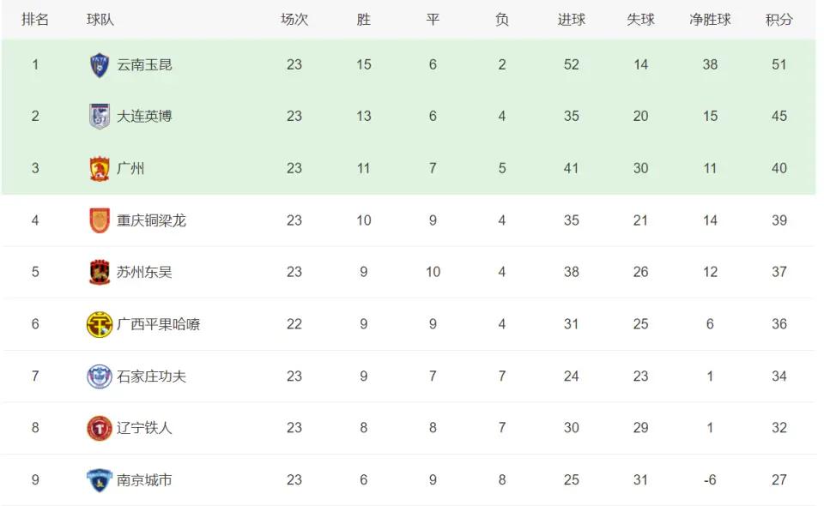
Task: Open the 广西平果哈嘹 yellow logo
Action: 100,324
